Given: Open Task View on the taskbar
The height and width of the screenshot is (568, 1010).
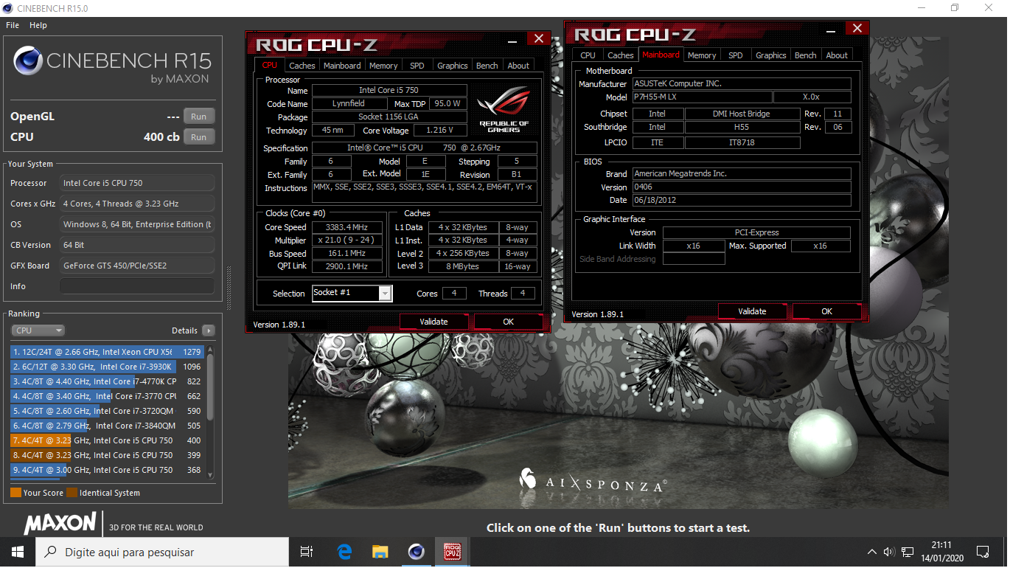Looking at the screenshot, I should coord(307,552).
